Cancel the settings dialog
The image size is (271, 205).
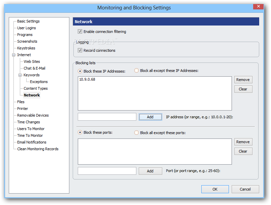(245, 189)
